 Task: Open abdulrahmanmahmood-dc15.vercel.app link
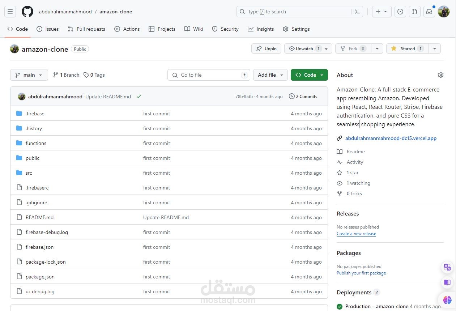tap(391, 138)
